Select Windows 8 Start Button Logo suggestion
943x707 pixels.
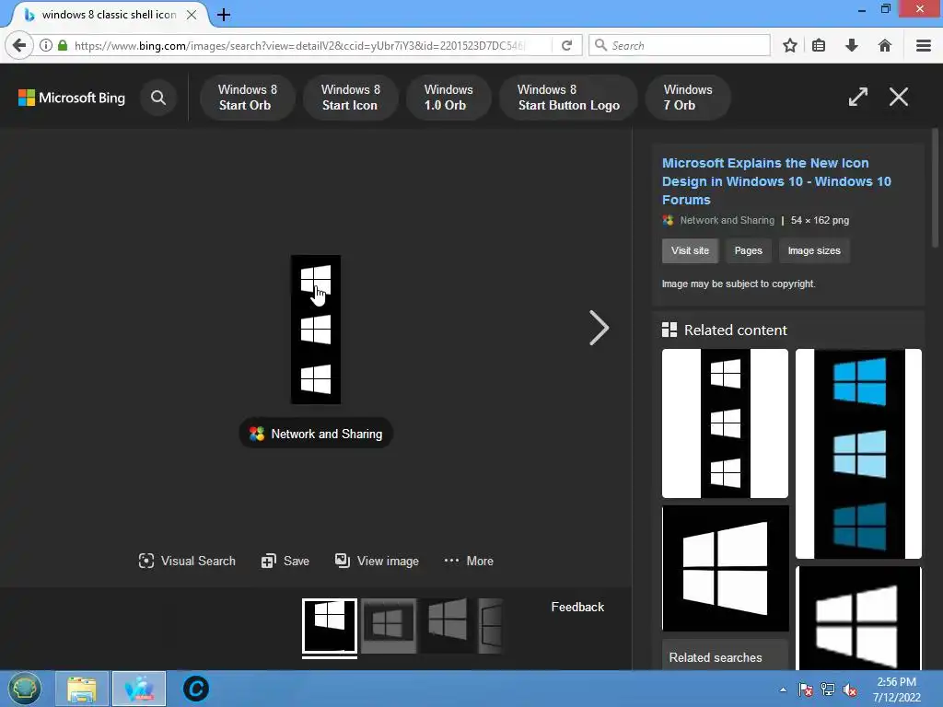tap(568, 98)
